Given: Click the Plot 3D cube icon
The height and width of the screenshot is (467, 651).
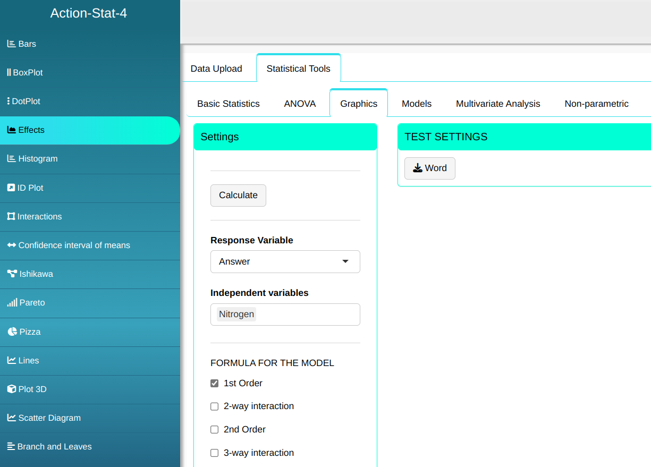Looking at the screenshot, I should 12,389.
